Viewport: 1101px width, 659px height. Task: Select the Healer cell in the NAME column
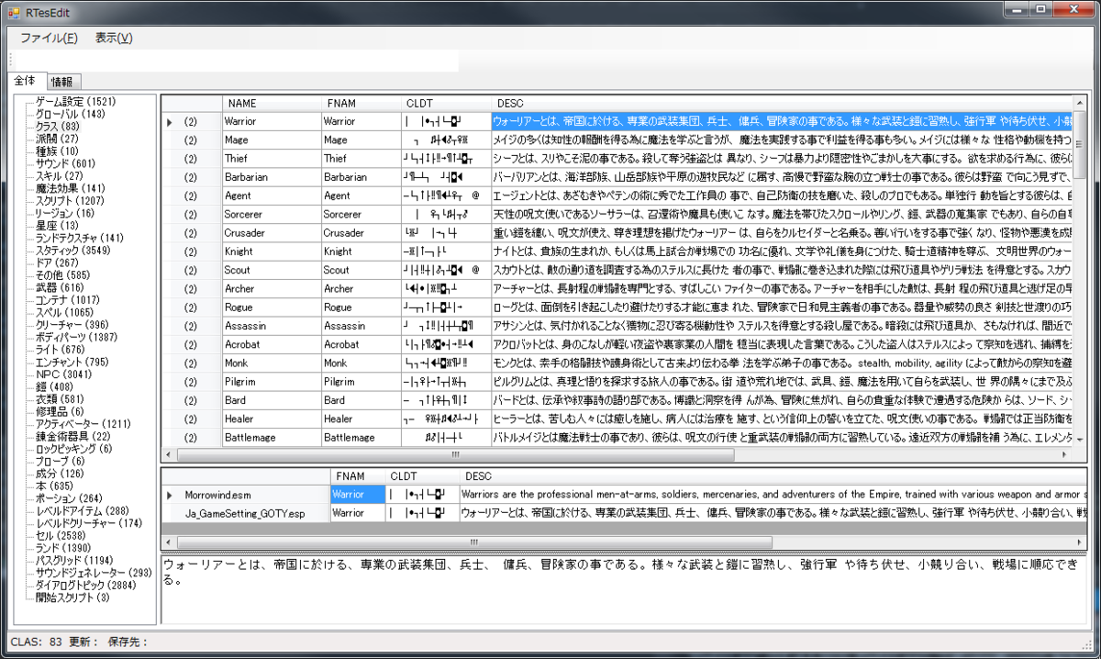point(272,419)
